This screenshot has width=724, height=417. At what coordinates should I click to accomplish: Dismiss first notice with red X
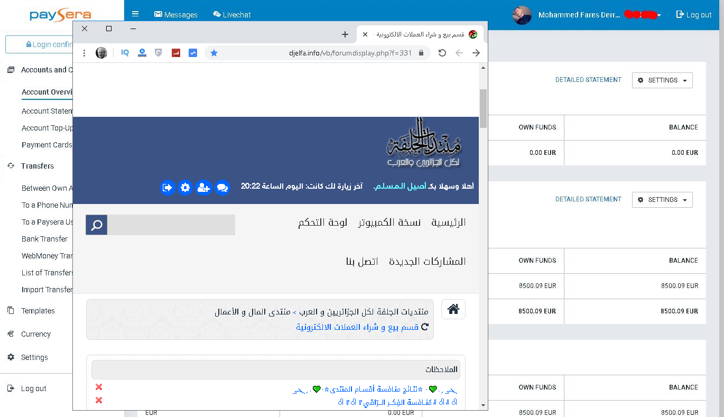[99, 387]
